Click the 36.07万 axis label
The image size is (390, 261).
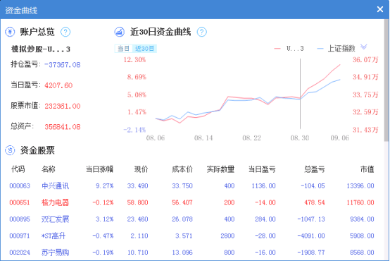point(365,60)
